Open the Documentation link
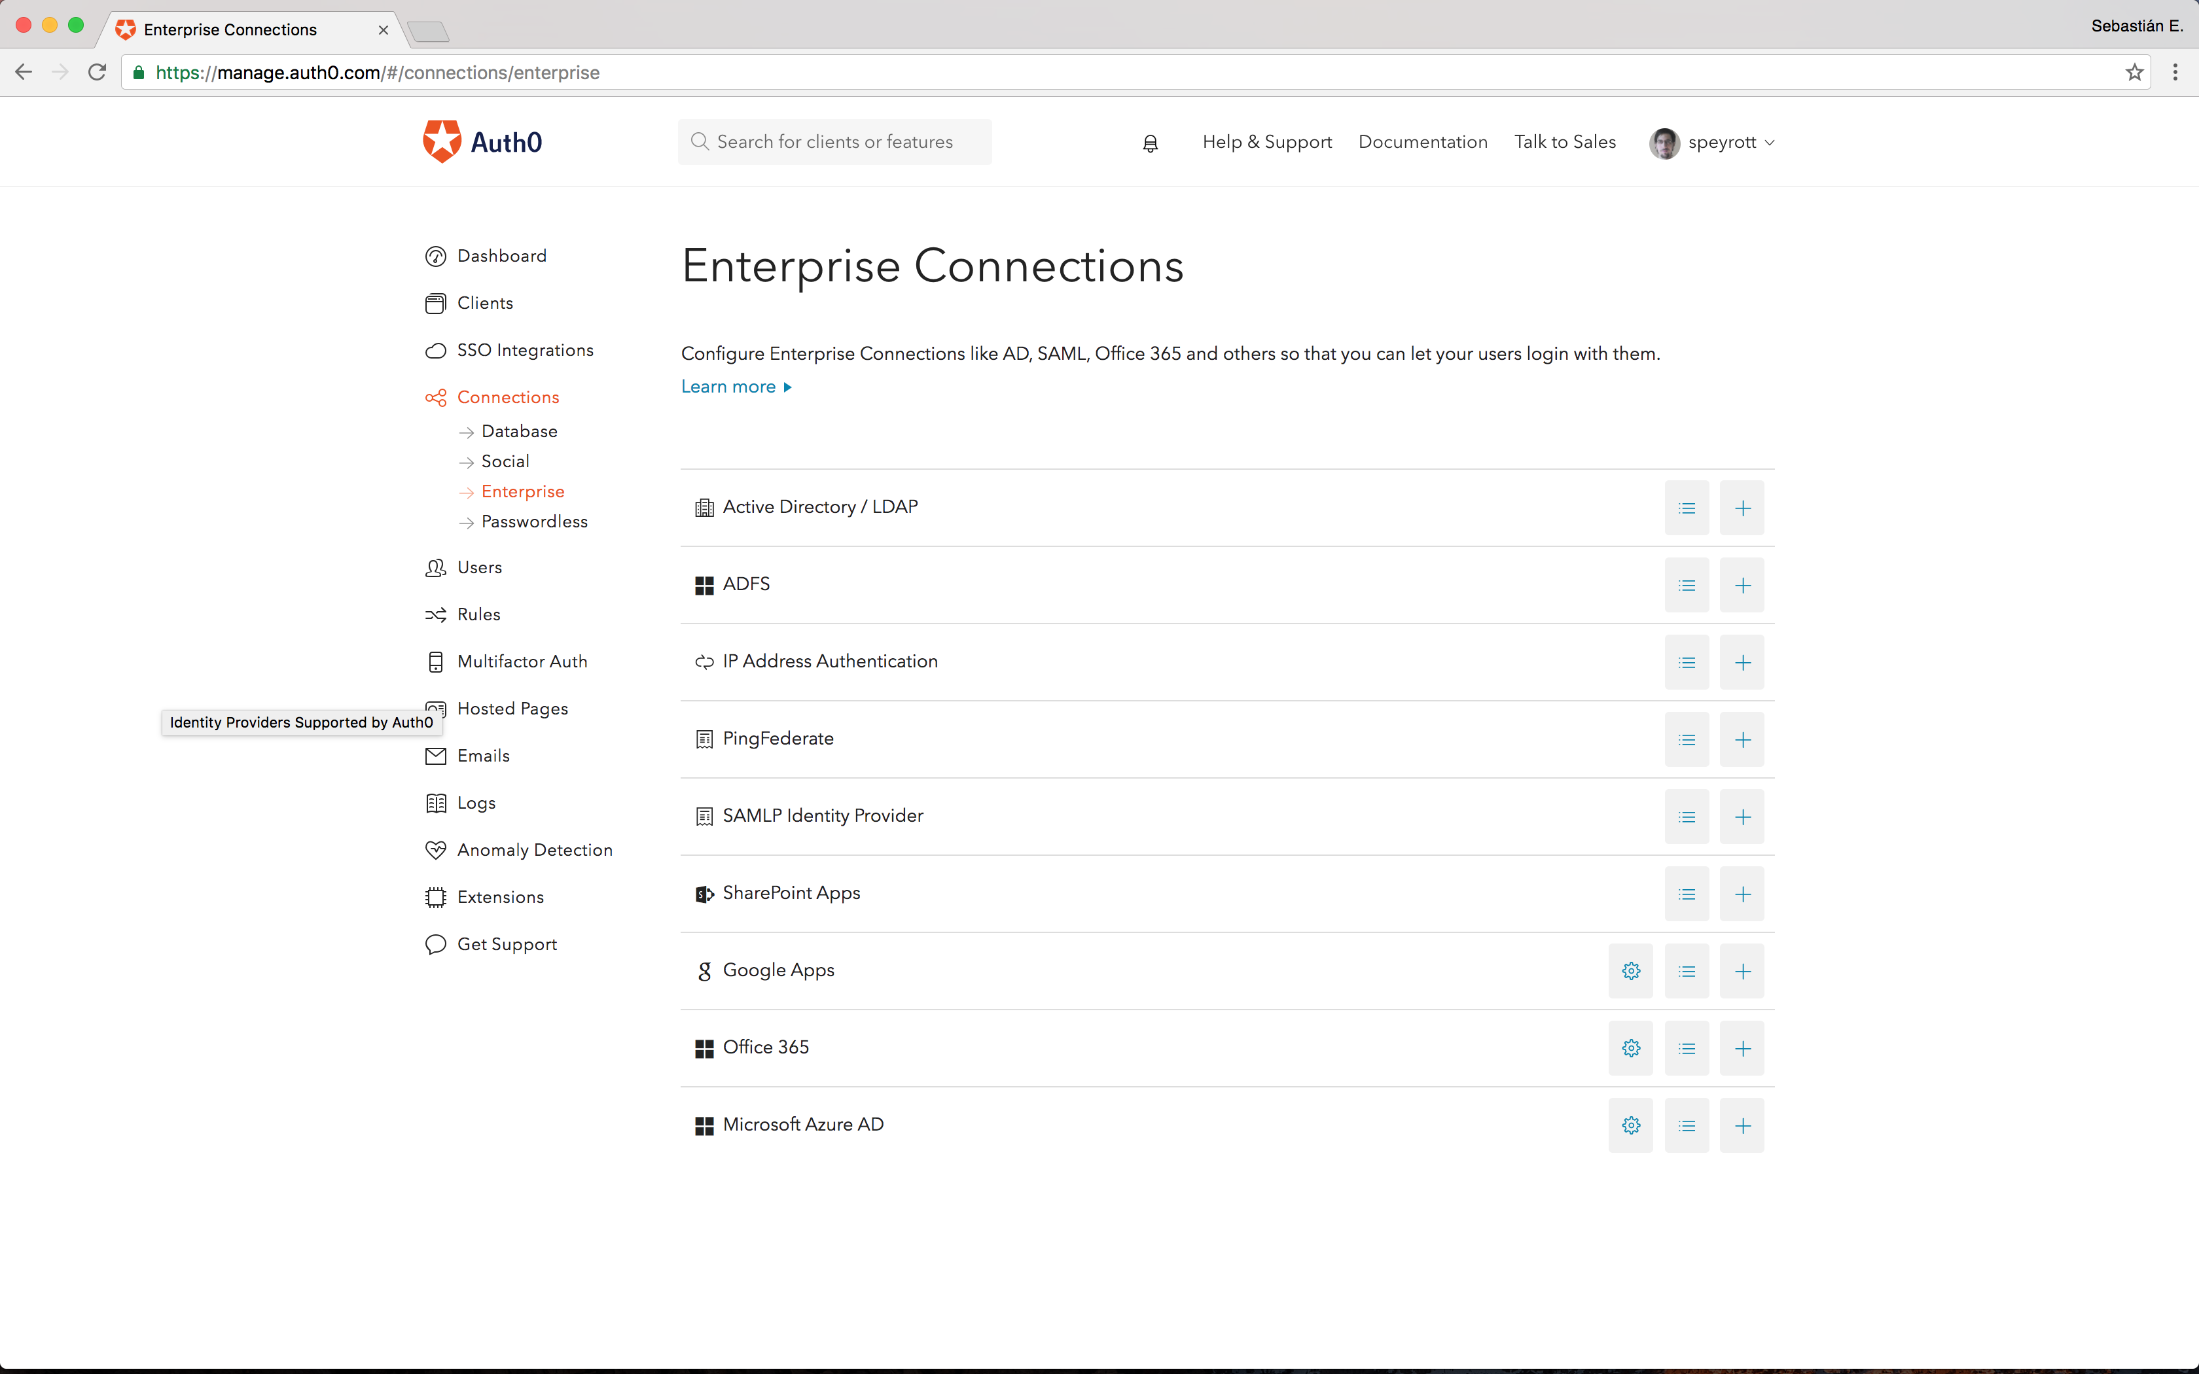The height and width of the screenshot is (1374, 2199). coord(1422,142)
